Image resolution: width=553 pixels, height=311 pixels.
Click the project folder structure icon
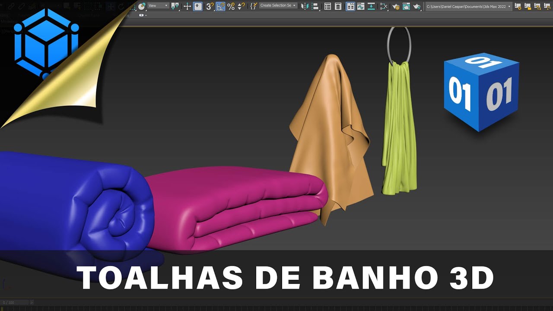(537, 6)
